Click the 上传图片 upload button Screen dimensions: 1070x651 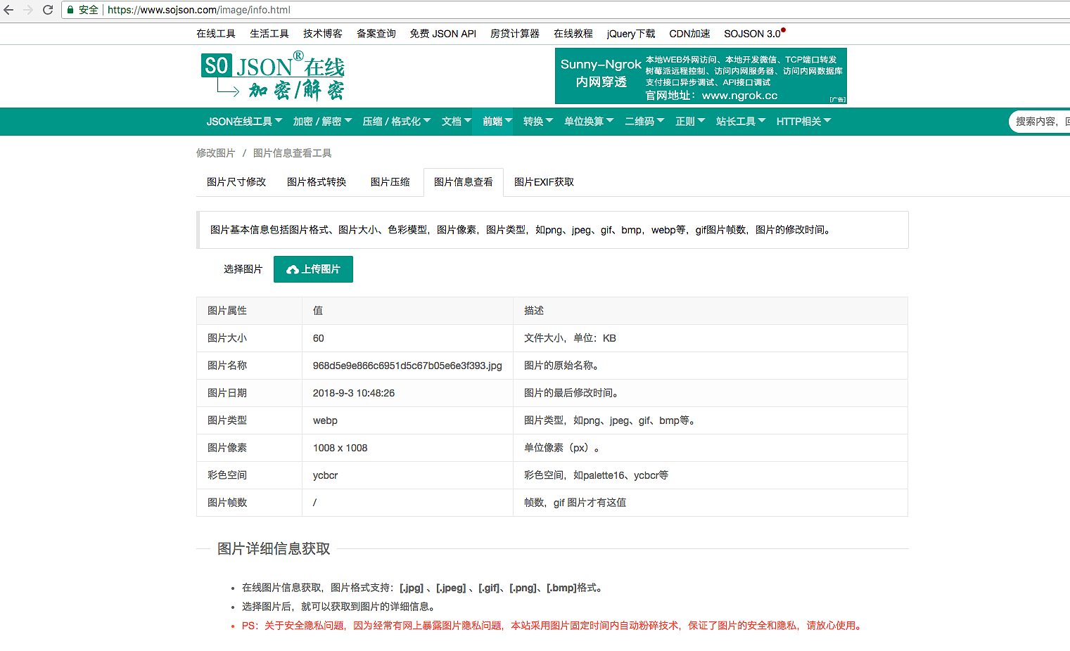(313, 269)
